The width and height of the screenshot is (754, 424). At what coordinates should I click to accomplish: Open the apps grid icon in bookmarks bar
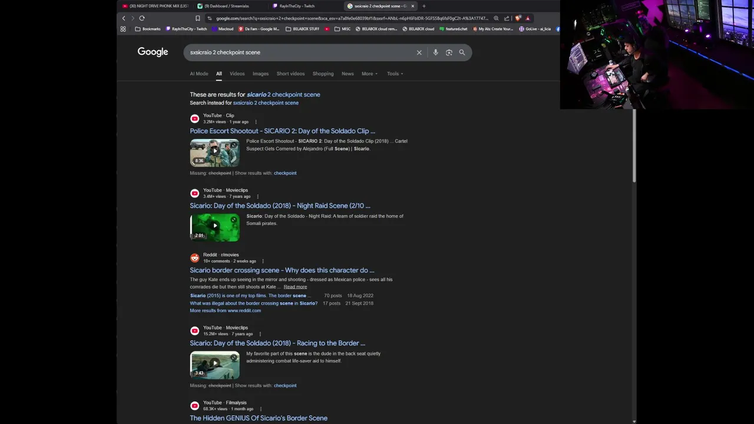click(123, 29)
